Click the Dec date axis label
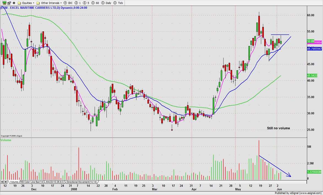This screenshot has height=195, width=323. coord(34,189)
